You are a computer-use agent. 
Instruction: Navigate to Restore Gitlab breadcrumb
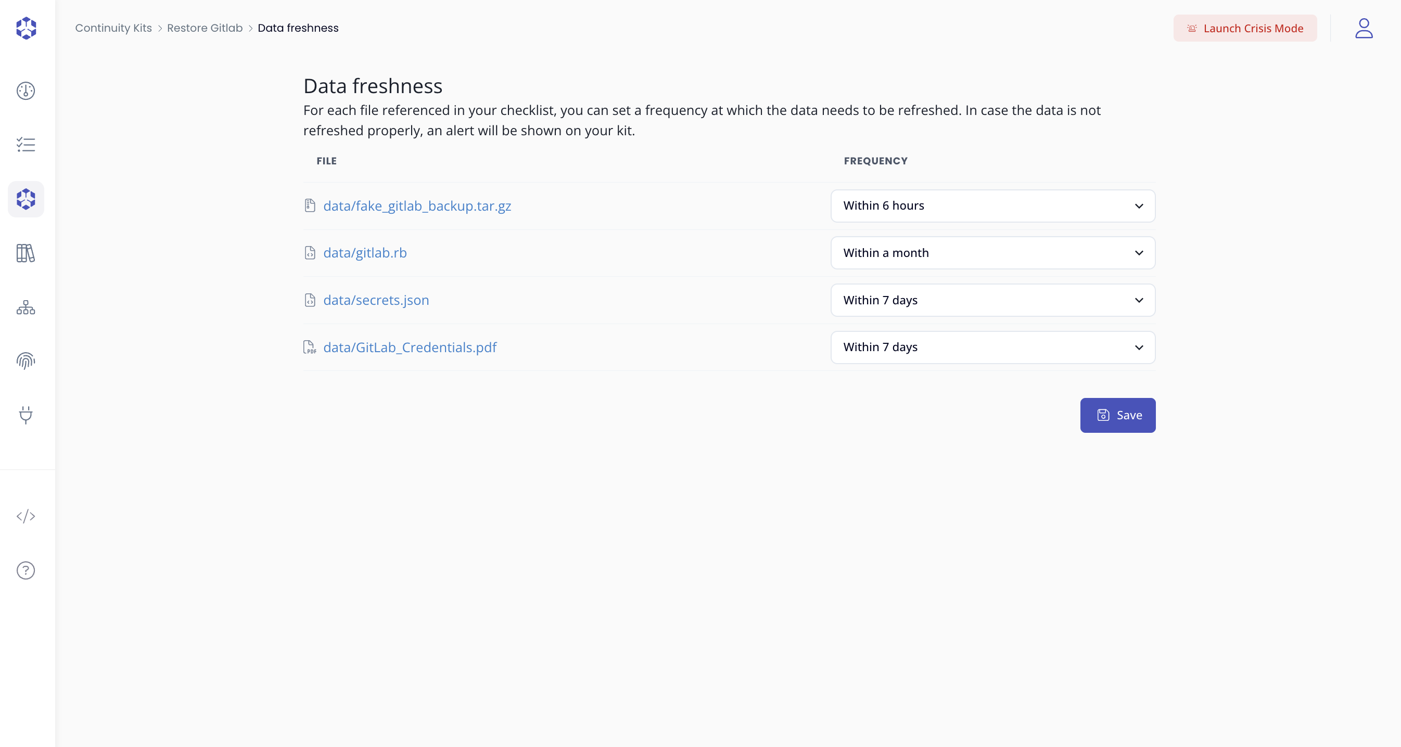click(205, 28)
